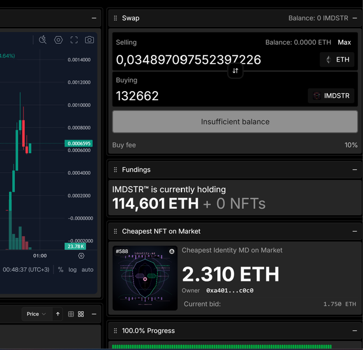Click Balance: 0 IMDSTR in Swap header

(x=318, y=18)
